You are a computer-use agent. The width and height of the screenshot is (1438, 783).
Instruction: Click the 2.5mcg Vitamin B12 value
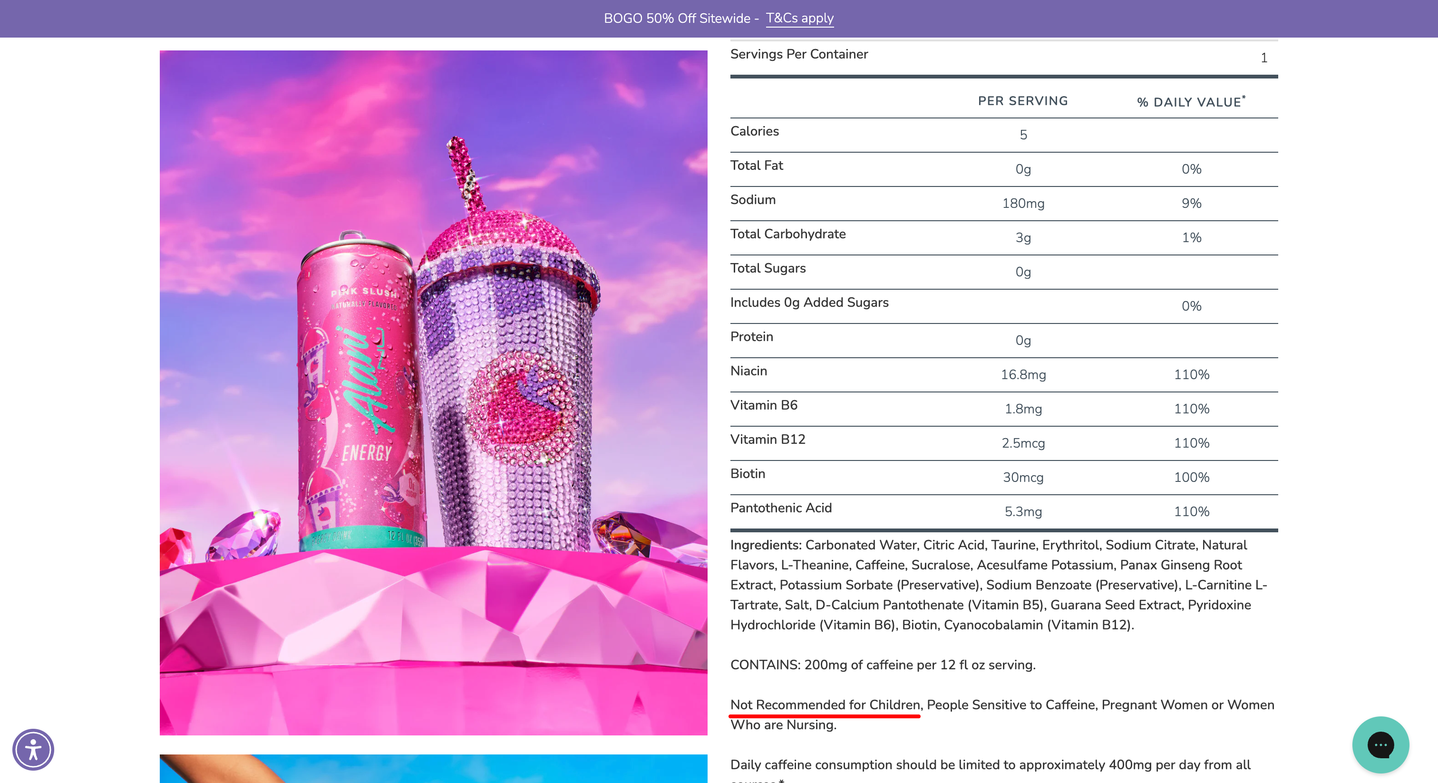click(x=1023, y=443)
